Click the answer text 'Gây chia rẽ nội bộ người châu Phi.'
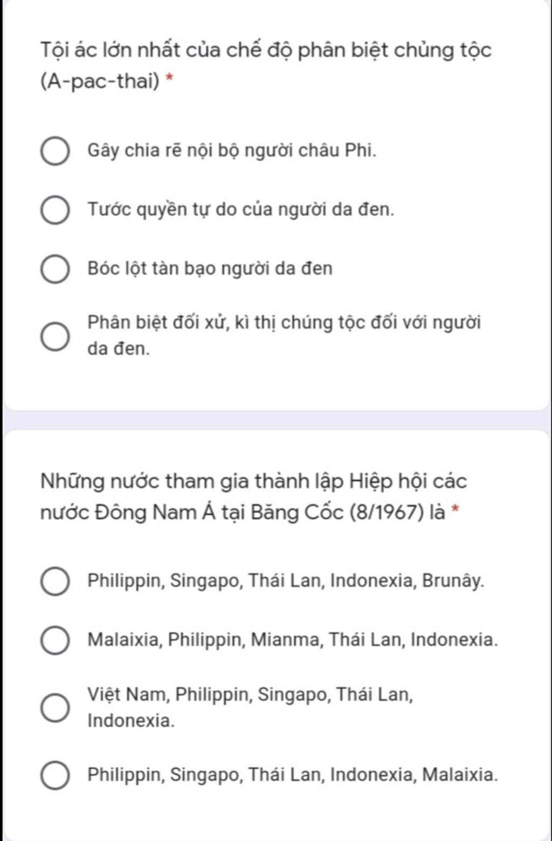This screenshot has width=552, height=841. tap(232, 151)
